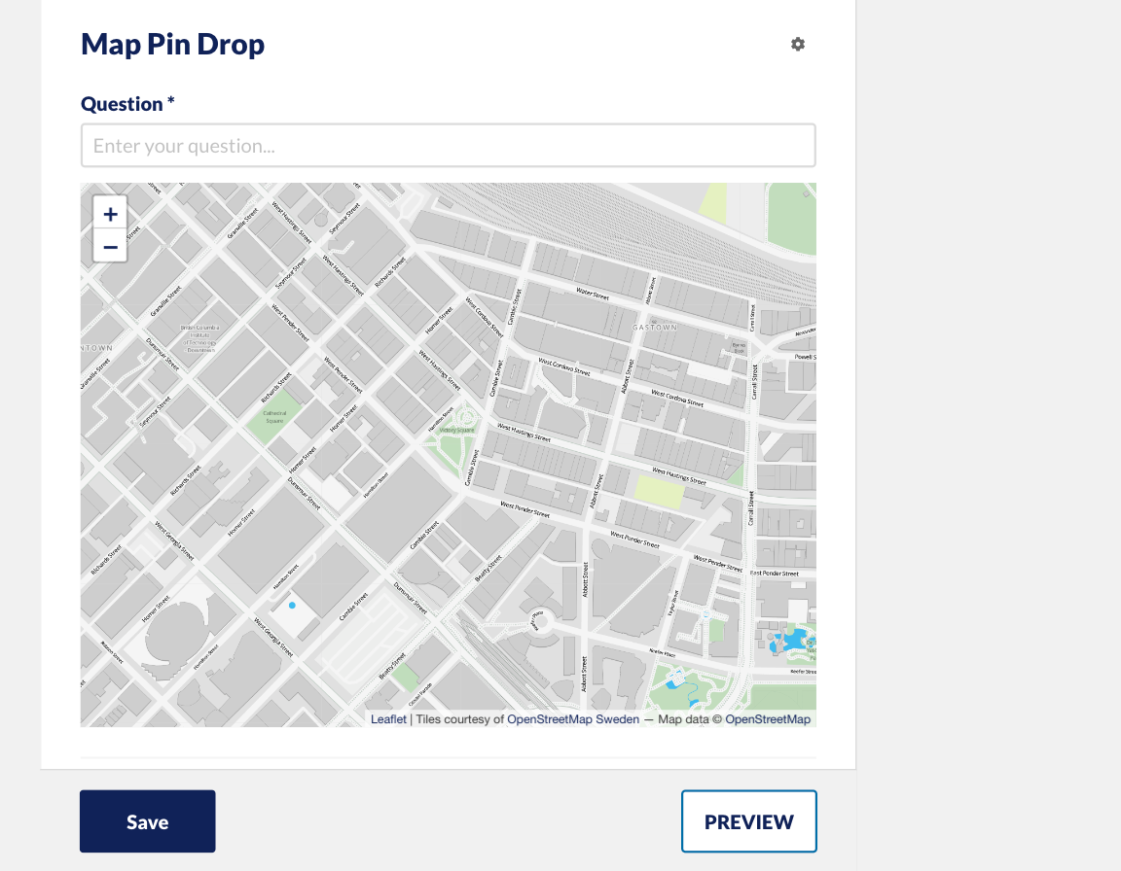Click the yellow-green lot near West Hastings Street
The image size is (1121, 871).
(659, 492)
